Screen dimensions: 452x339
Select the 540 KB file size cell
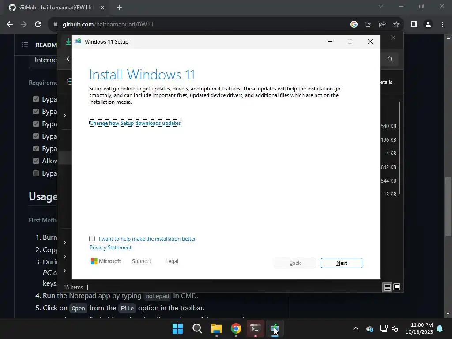coord(388,126)
